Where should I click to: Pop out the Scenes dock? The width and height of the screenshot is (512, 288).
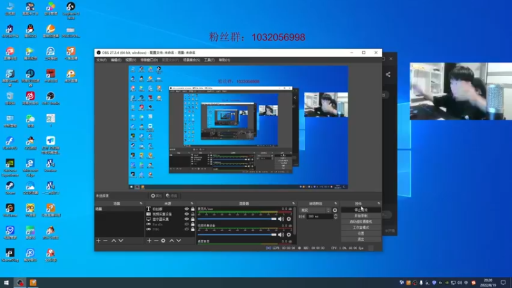coord(141,204)
